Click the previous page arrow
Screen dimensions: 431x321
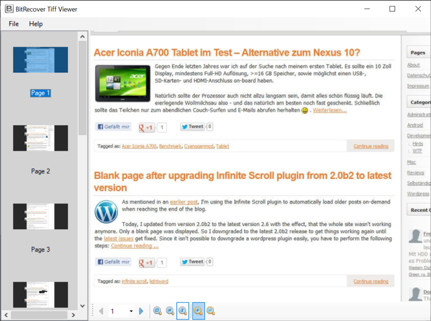coord(101,311)
